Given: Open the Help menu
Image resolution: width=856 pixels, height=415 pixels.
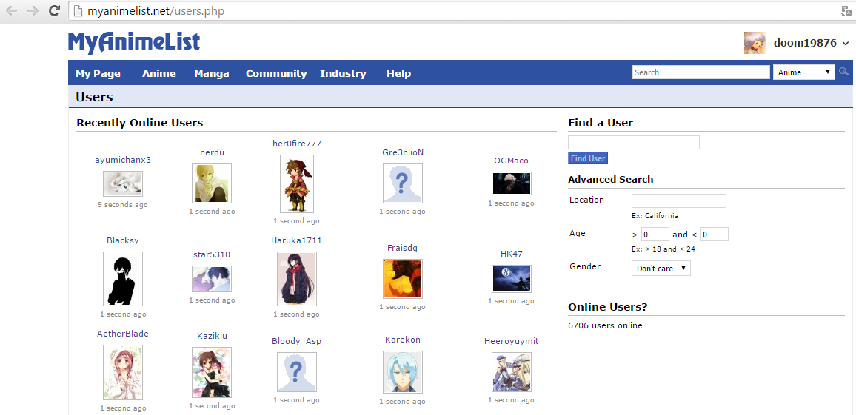Looking at the screenshot, I should (x=398, y=74).
